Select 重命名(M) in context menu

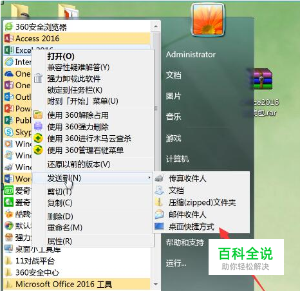(x=65, y=227)
